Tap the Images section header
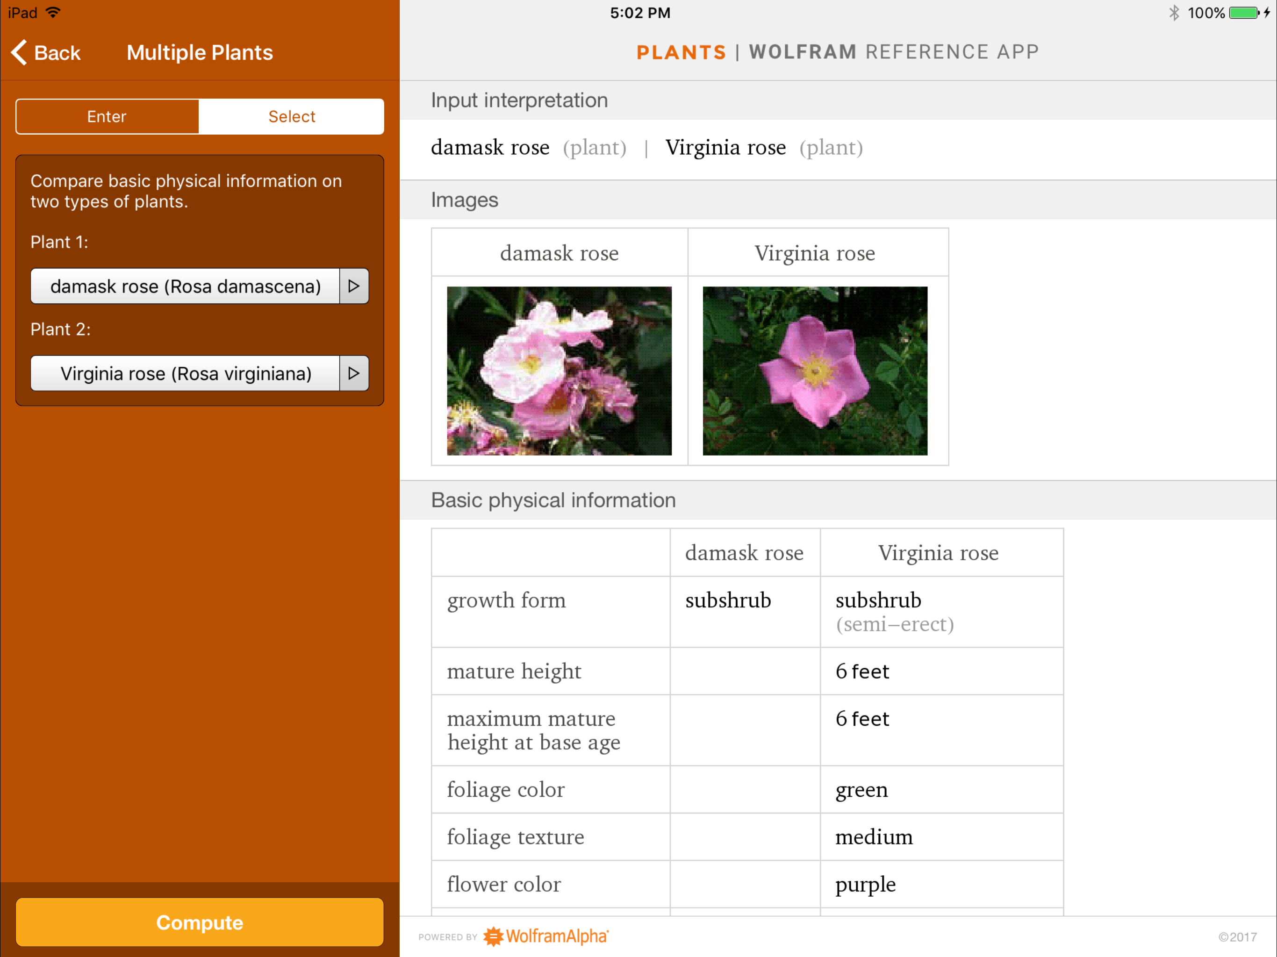 [464, 200]
